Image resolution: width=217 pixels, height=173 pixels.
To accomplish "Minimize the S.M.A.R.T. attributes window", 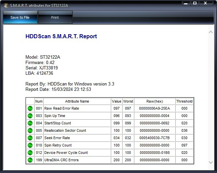I will (186, 3).
